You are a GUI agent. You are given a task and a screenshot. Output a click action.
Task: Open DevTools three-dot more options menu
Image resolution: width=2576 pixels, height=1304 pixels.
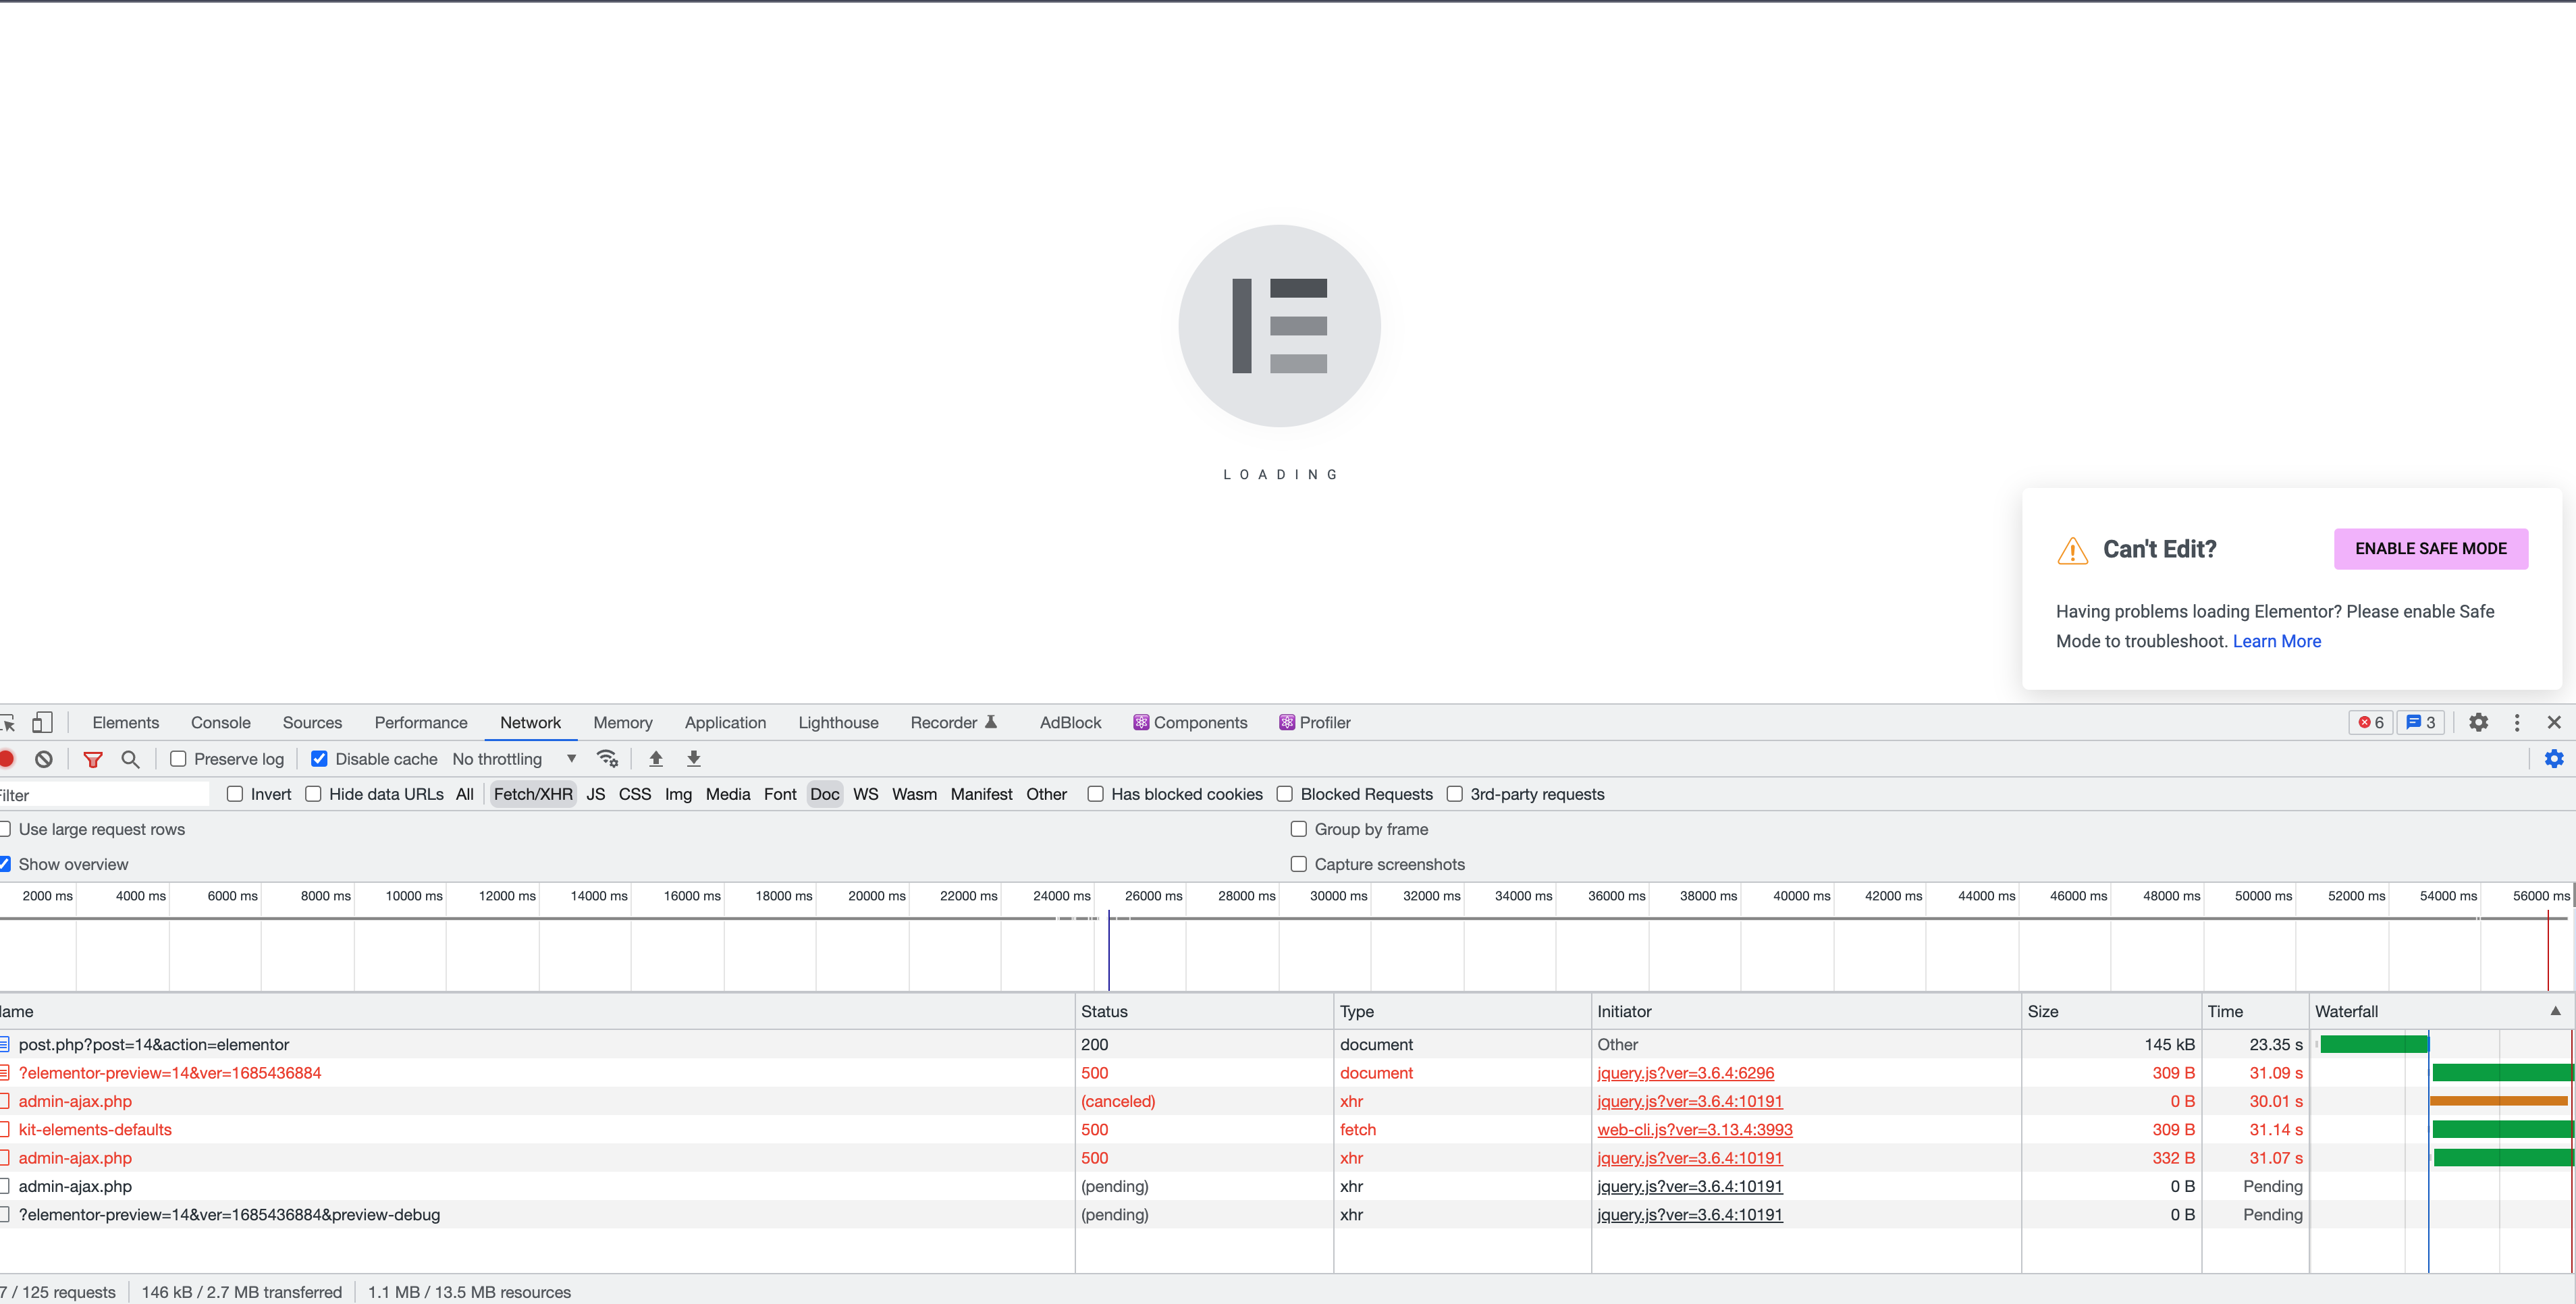click(x=2517, y=722)
